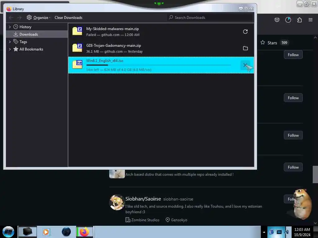Screen dimensions: 318x238
Task: Open the black box taskbar app
Action: pos(28,232)
